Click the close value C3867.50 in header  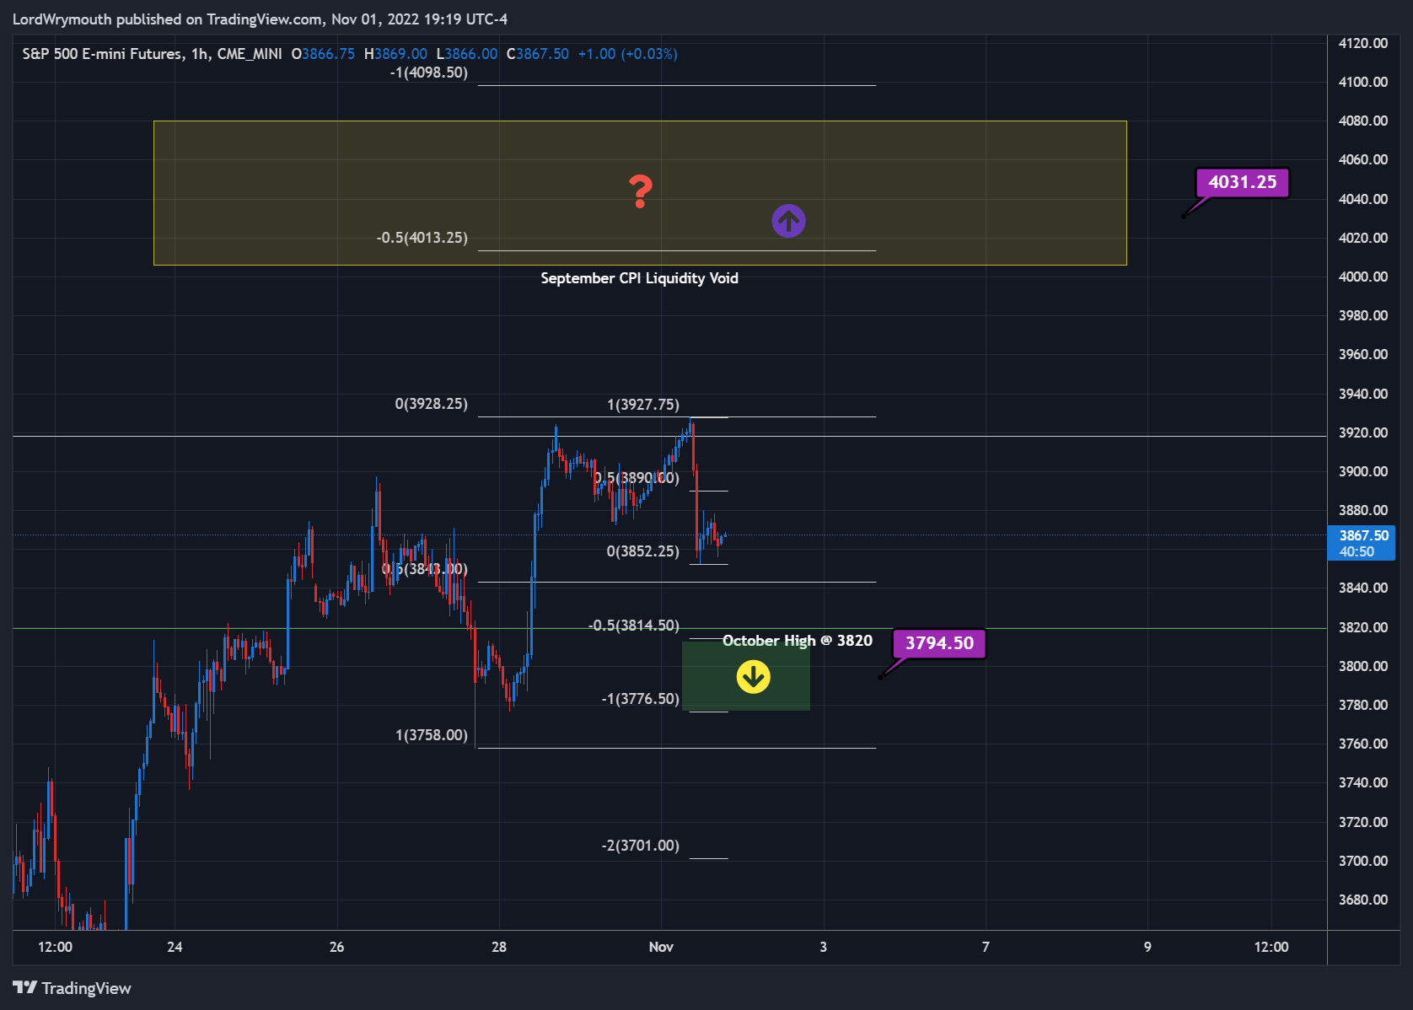[x=538, y=54]
